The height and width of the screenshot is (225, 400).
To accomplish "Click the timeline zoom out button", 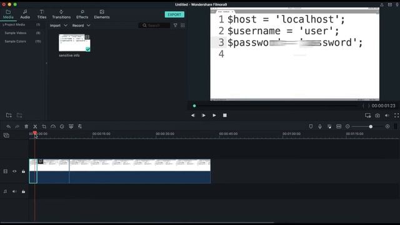I will point(347,126).
